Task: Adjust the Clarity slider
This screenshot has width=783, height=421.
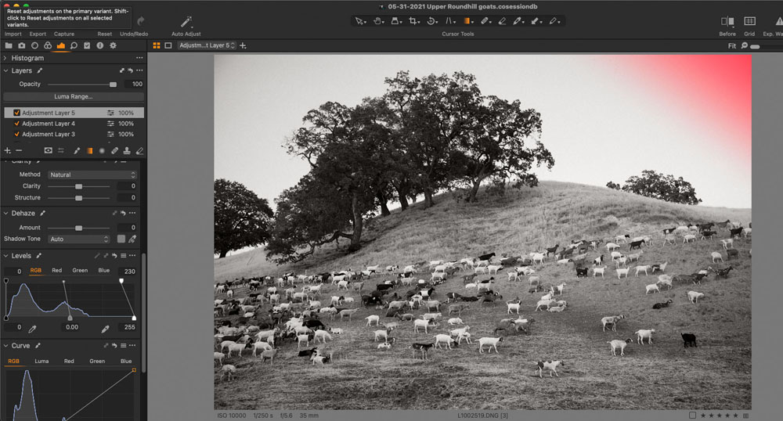Action: [x=78, y=186]
